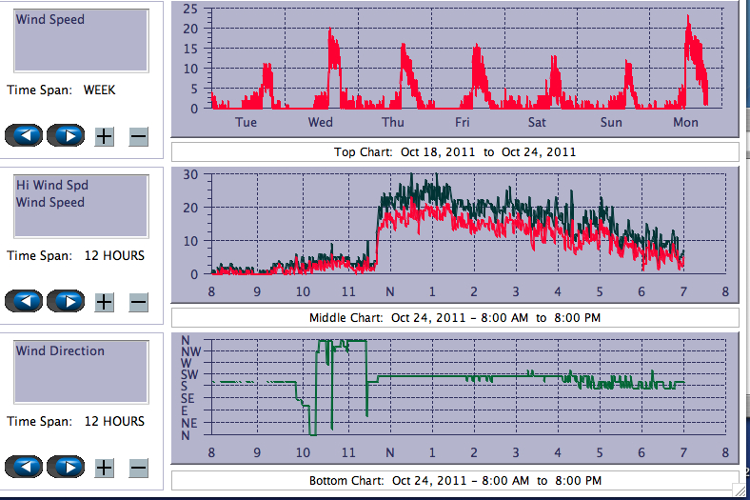
Task: Zoom in the WEEK time span with plus
Action: tap(105, 136)
